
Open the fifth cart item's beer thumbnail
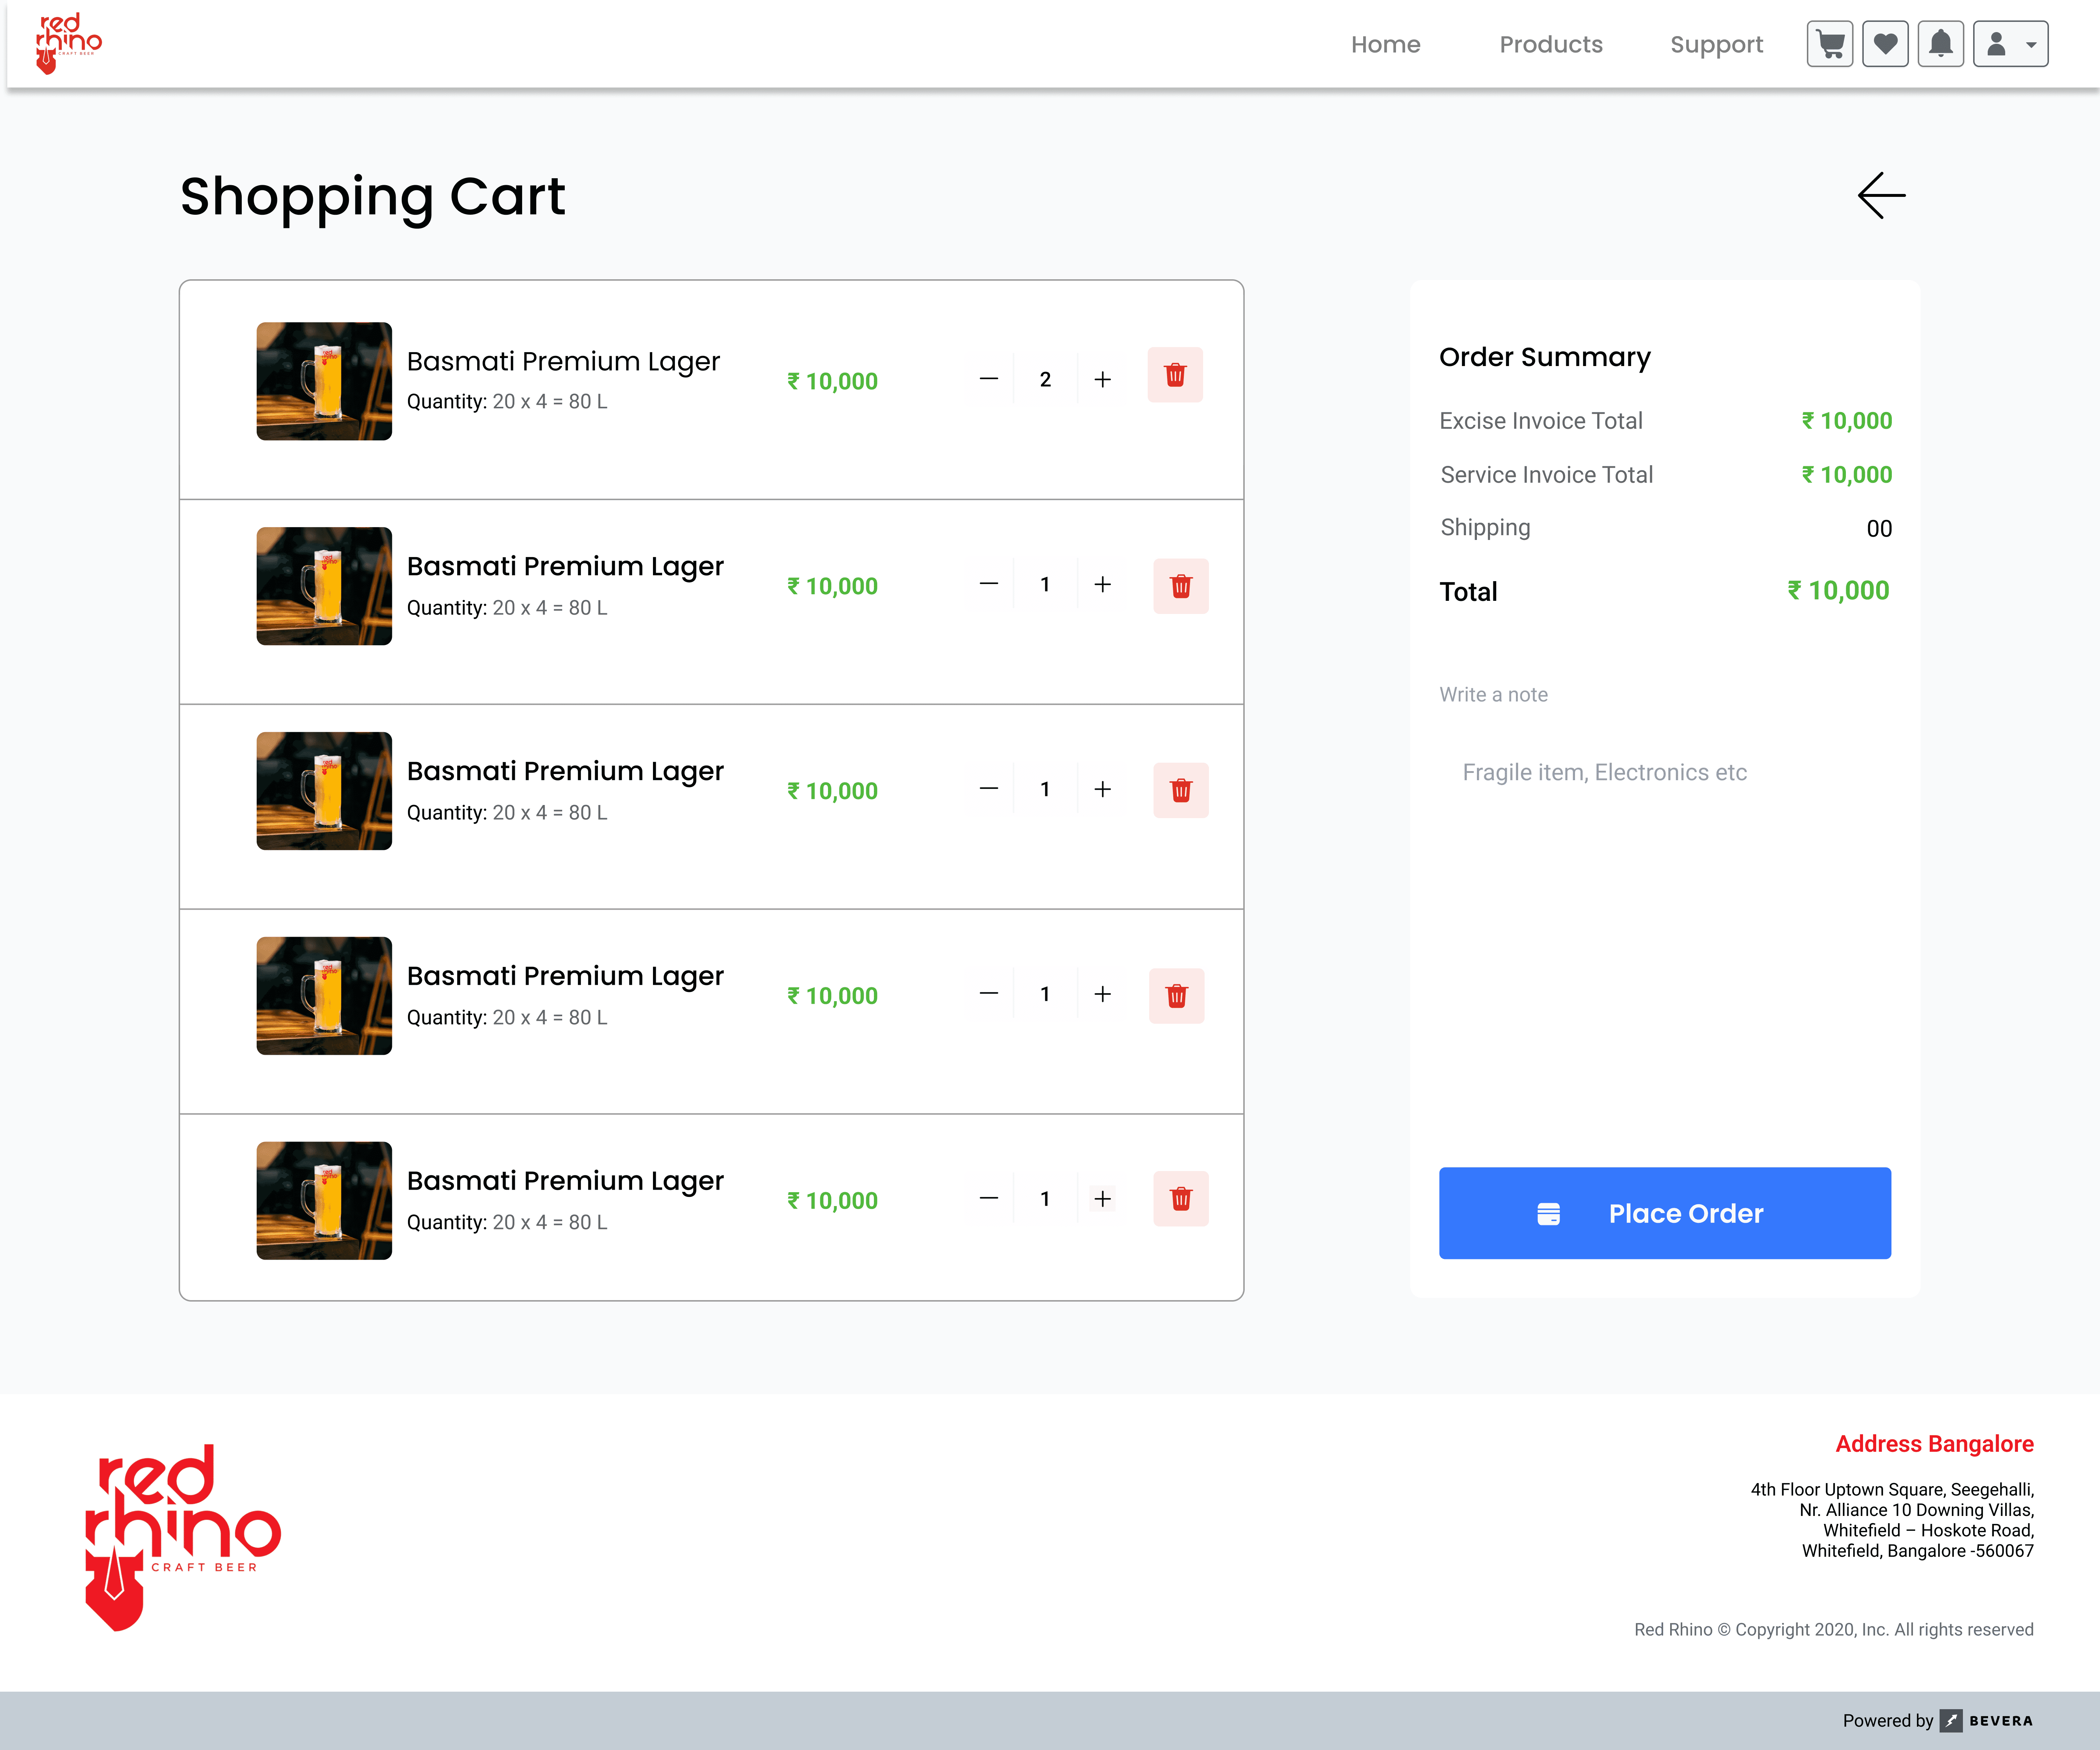[x=324, y=1201]
